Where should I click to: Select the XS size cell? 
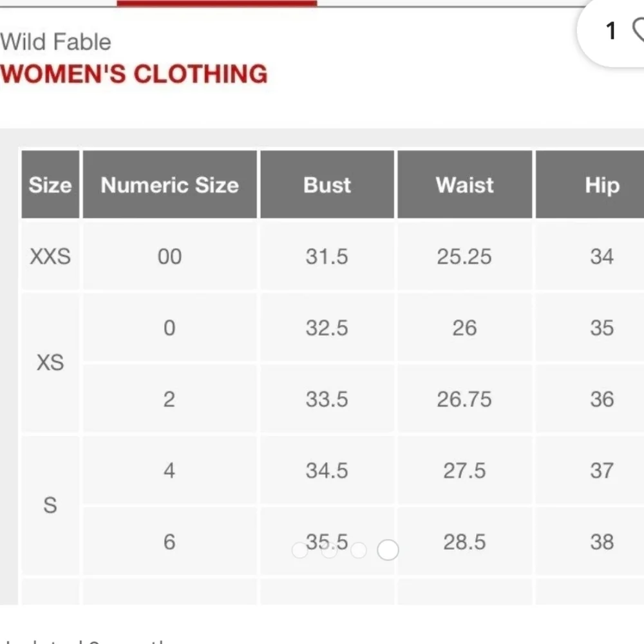pyautogui.click(x=50, y=363)
